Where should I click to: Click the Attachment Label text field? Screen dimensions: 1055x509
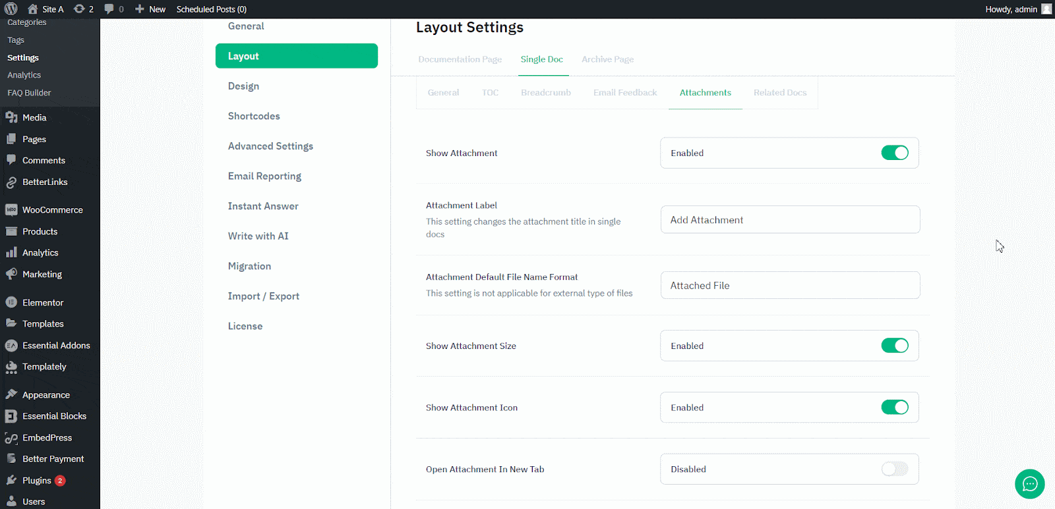[x=790, y=220]
